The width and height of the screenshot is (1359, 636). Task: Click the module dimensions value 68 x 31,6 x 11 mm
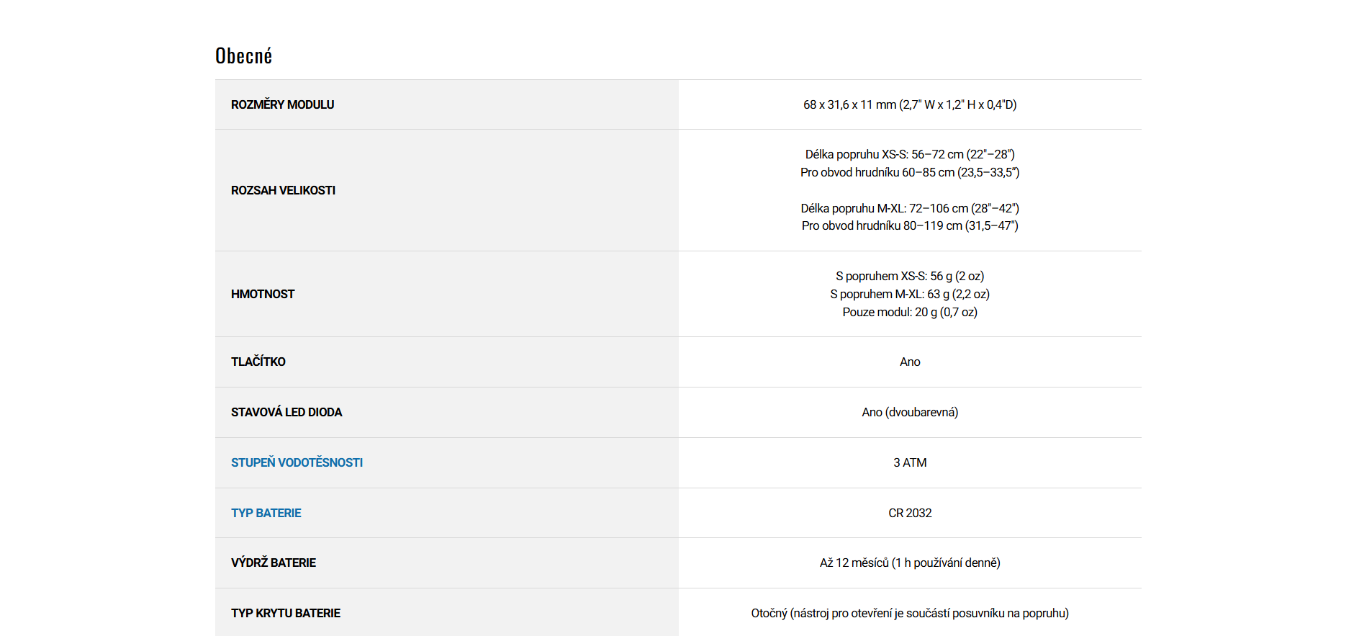coord(910,104)
